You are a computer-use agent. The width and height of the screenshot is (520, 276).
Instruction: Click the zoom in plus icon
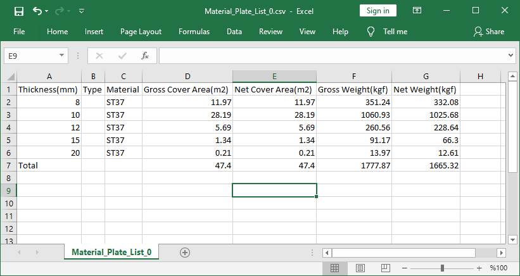tap(479, 268)
